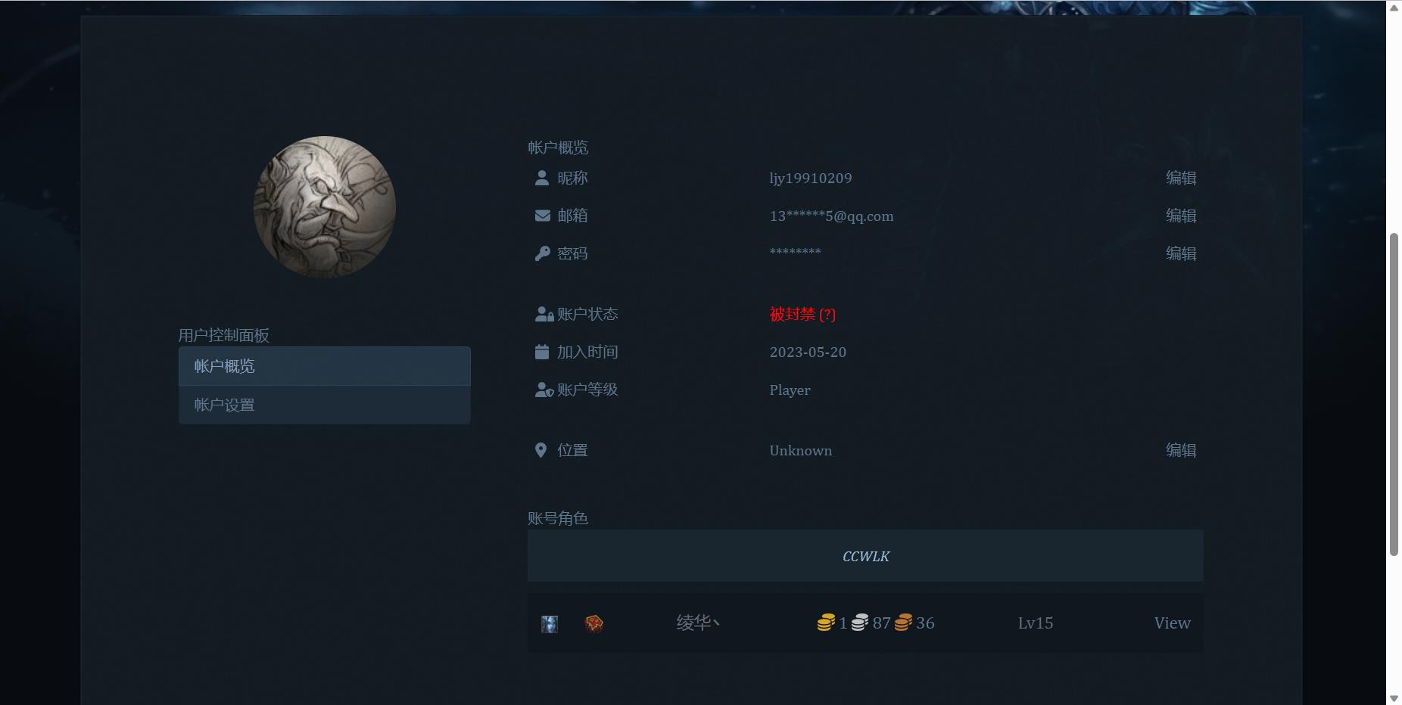Image resolution: width=1402 pixels, height=705 pixels.
Task: Switch to 帐户设置 in the control panel
Action: tap(223, 405)
